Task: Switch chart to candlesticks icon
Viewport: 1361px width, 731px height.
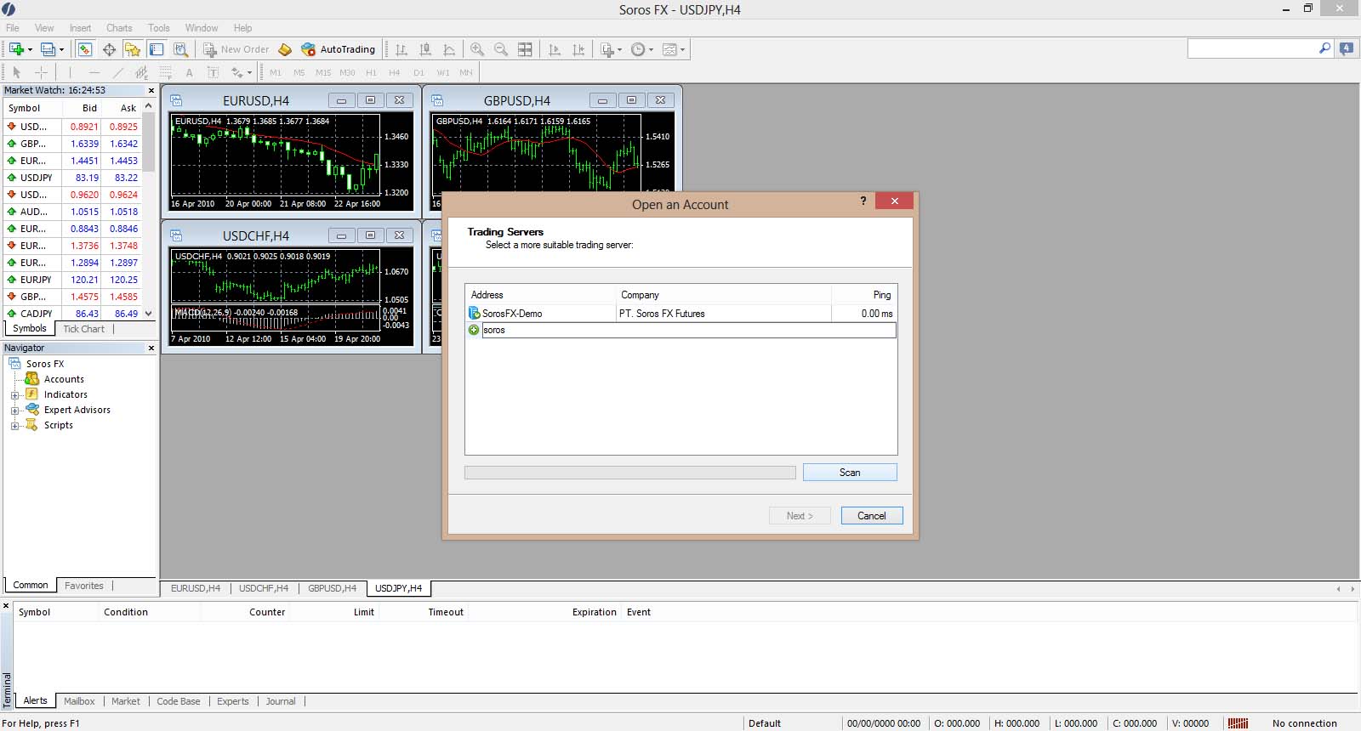Action: pyautogui.click(x=425, y=49)
